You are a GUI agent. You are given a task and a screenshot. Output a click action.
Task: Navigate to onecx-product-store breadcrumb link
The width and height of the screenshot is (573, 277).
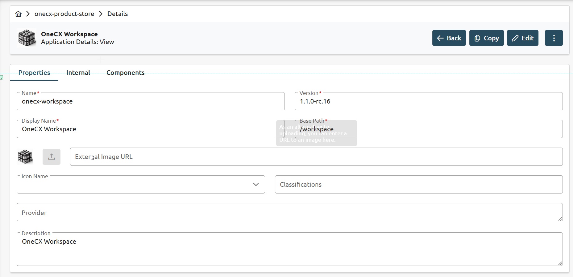pyautogui.click(x=64, y=14)
